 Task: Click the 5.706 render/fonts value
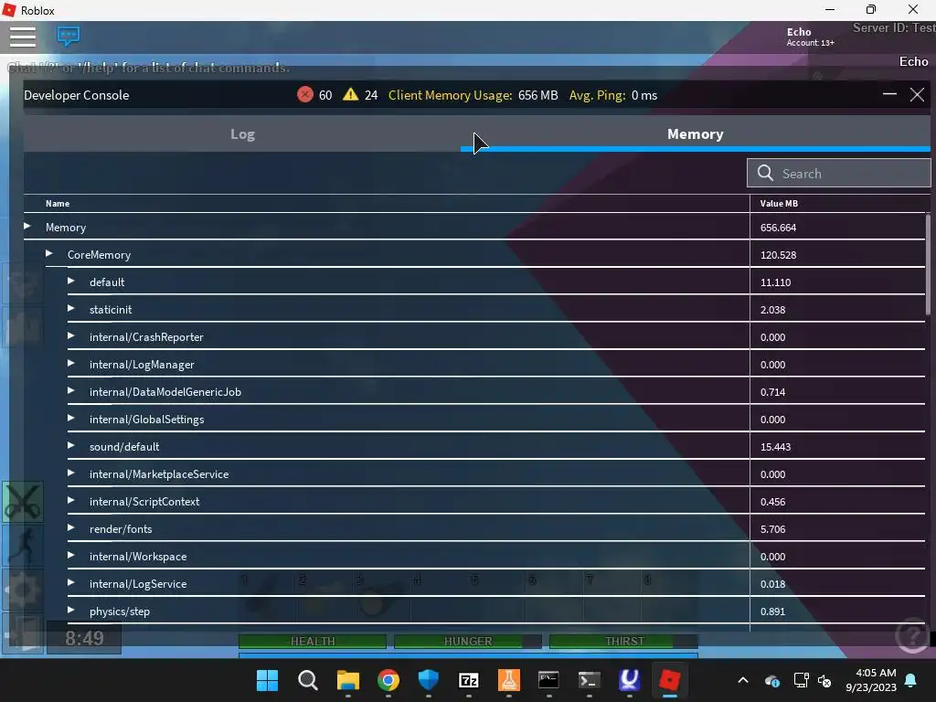[x=772, y=529]
